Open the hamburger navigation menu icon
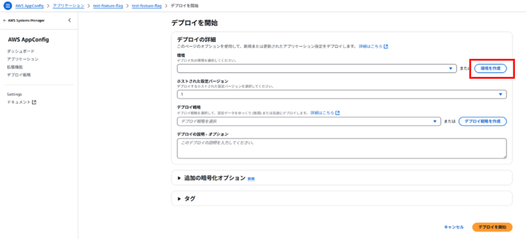 [7, 6]
